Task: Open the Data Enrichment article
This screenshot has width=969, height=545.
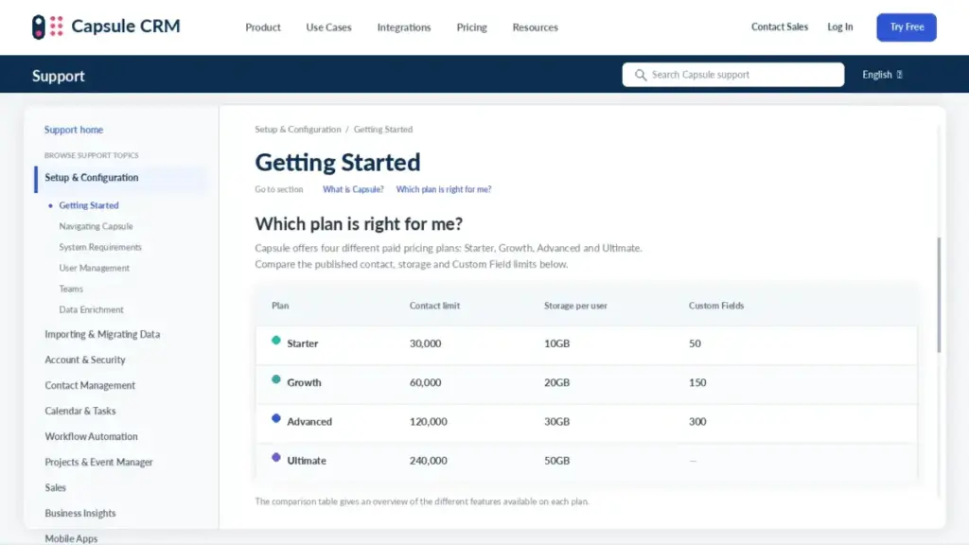Action: [x=91, y=309]
